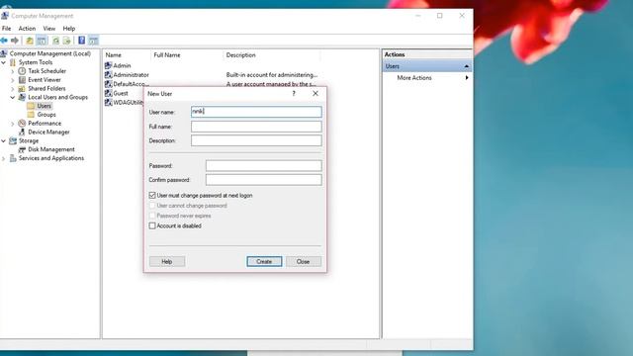Click the Performance icon in tree
The image size is (633, 356).
[x=22, y=123]
